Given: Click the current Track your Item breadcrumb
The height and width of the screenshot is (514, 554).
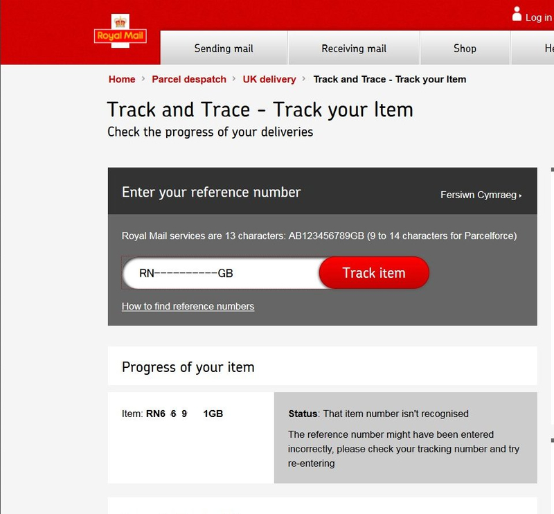Looking at the screenshot, I should [390, 79].
